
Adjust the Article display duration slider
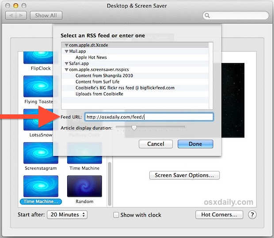click(x=134, y=128)
